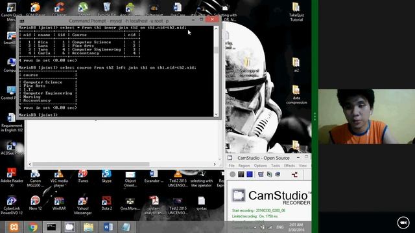
Task: Open the CamStudio Effects menu
Action: [289, 166]
